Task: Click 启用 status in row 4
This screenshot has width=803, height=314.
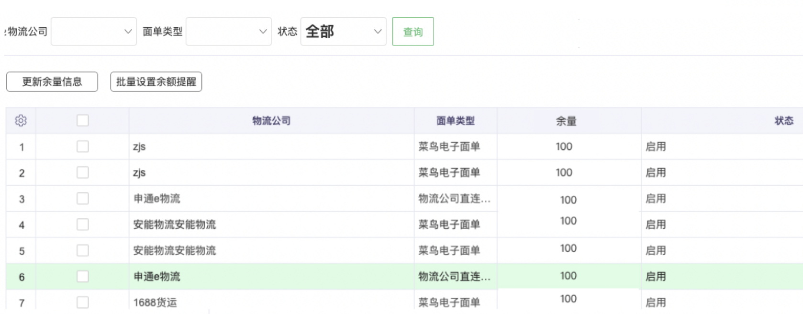Action: [x=656, y=224]
